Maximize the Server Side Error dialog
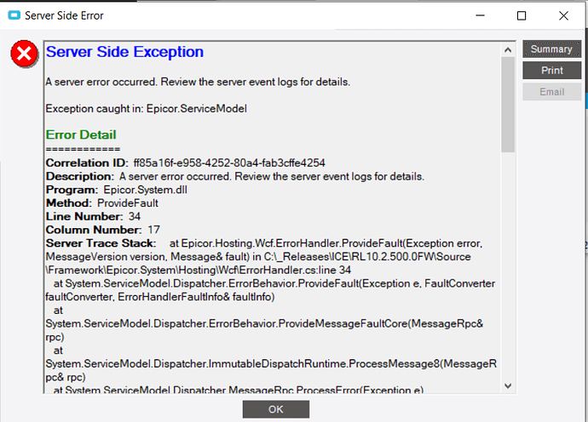 click(522, 15)
